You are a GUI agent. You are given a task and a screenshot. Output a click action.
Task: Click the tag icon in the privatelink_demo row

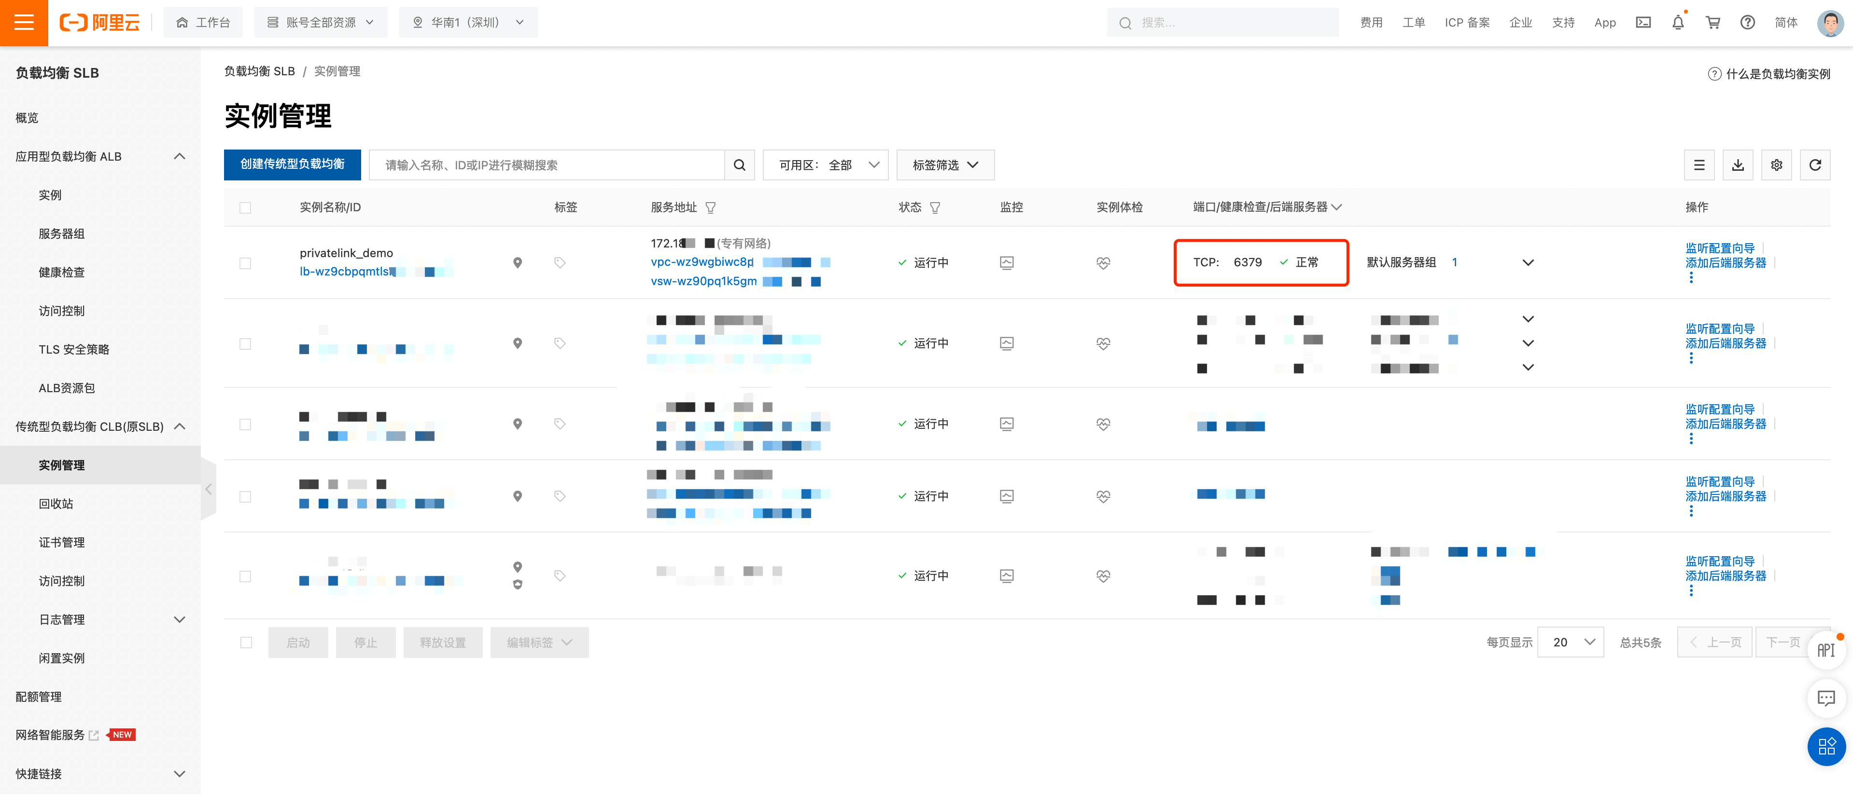click(x=560, y=262)
